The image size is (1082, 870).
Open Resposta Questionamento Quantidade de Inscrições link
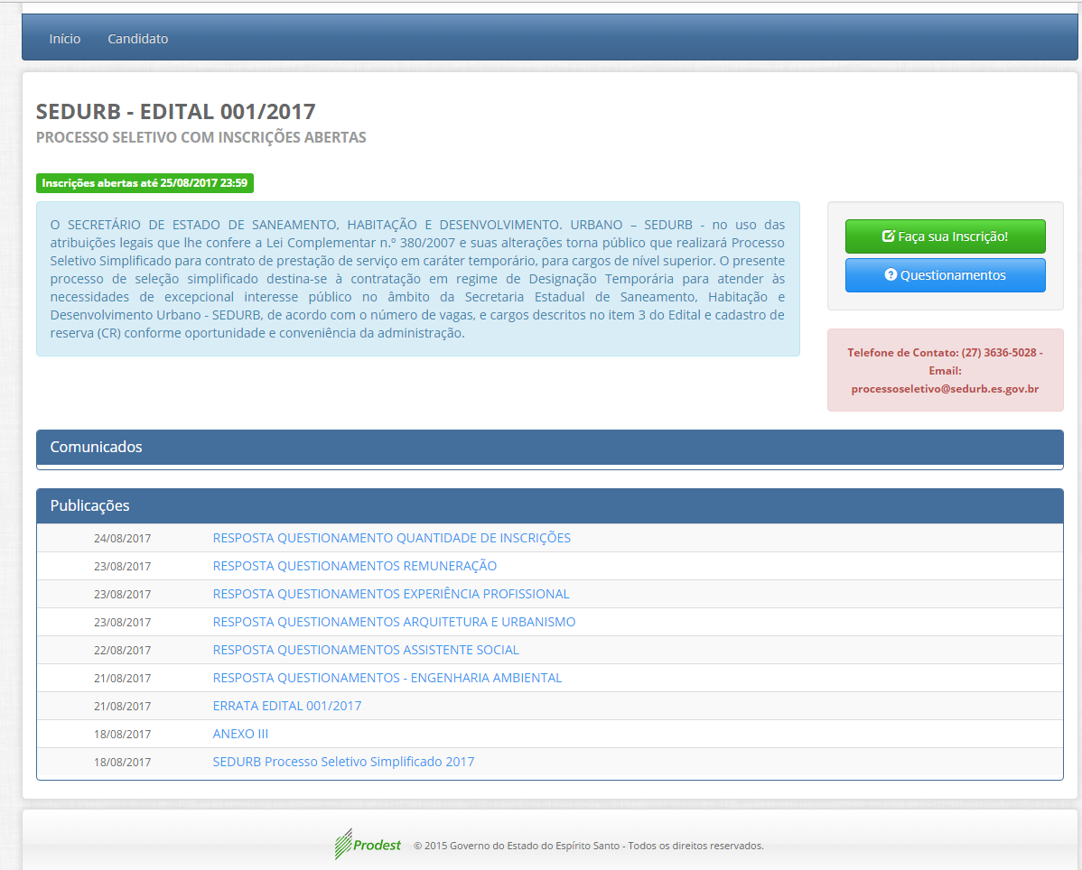[391, 538]
